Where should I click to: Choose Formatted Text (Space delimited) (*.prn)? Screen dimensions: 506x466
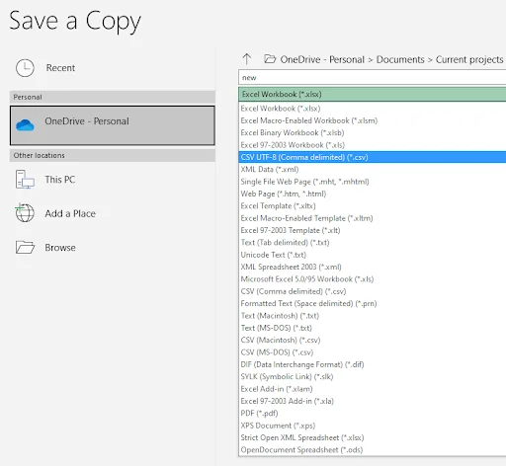(x=373, y=303)
